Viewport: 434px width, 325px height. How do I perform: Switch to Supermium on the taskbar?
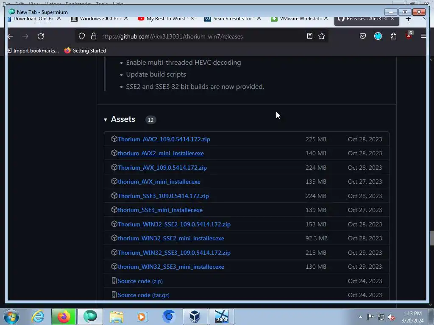(90, 317)
